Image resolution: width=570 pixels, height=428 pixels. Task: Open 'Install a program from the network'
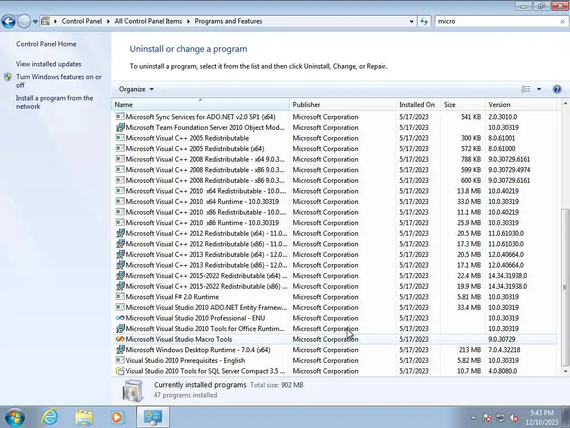[x=55, y=103]
